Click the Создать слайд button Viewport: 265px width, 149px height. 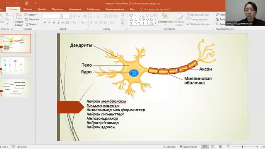(19, 20)
